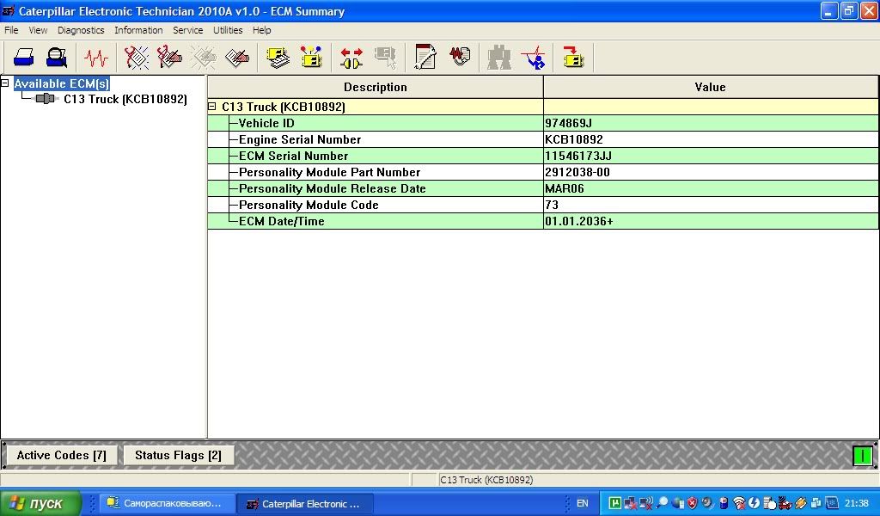Click the ECM connector icon beside C13 Truck
The image size is (880, 516).
pyautogui.click(x=46, y=99)
